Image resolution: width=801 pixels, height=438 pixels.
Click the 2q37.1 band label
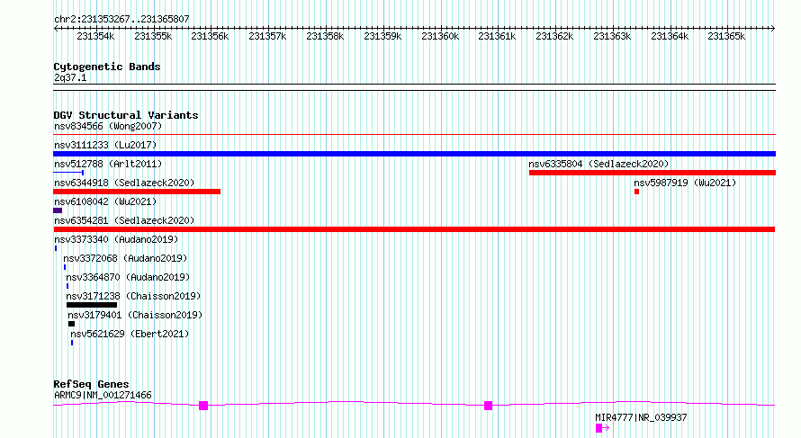pyautogui.click(x=70, y=77)
